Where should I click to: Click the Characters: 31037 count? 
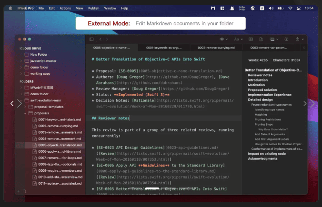pyautogui.click(x=286, y=60)
